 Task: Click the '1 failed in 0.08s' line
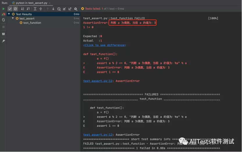pos(152,148)
